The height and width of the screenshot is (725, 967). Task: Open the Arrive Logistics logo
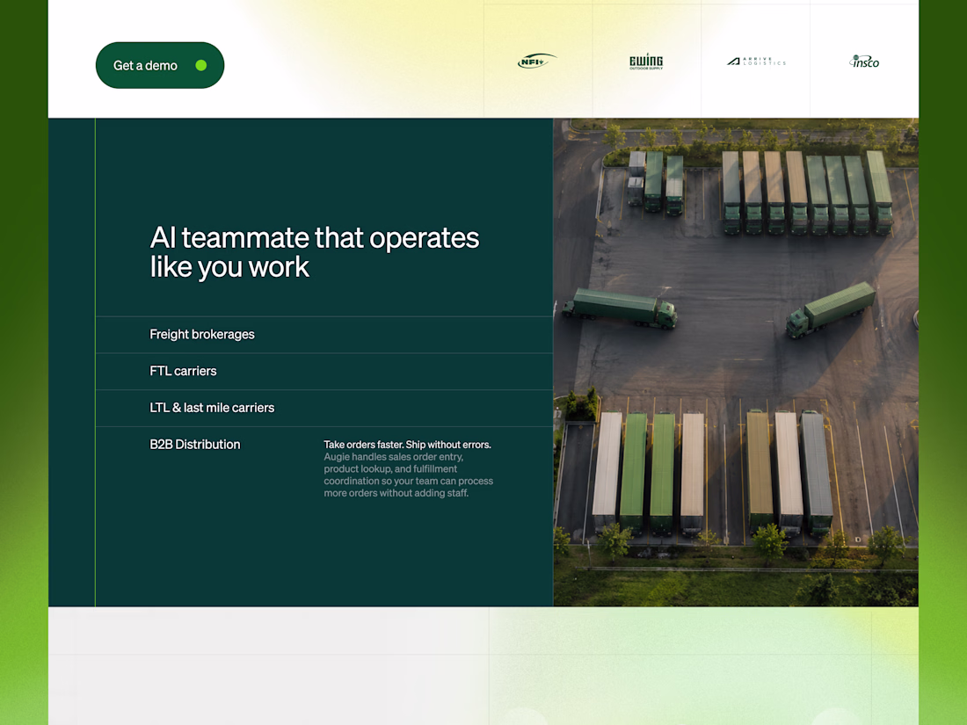pyautogui.click(x=756, y=62)
